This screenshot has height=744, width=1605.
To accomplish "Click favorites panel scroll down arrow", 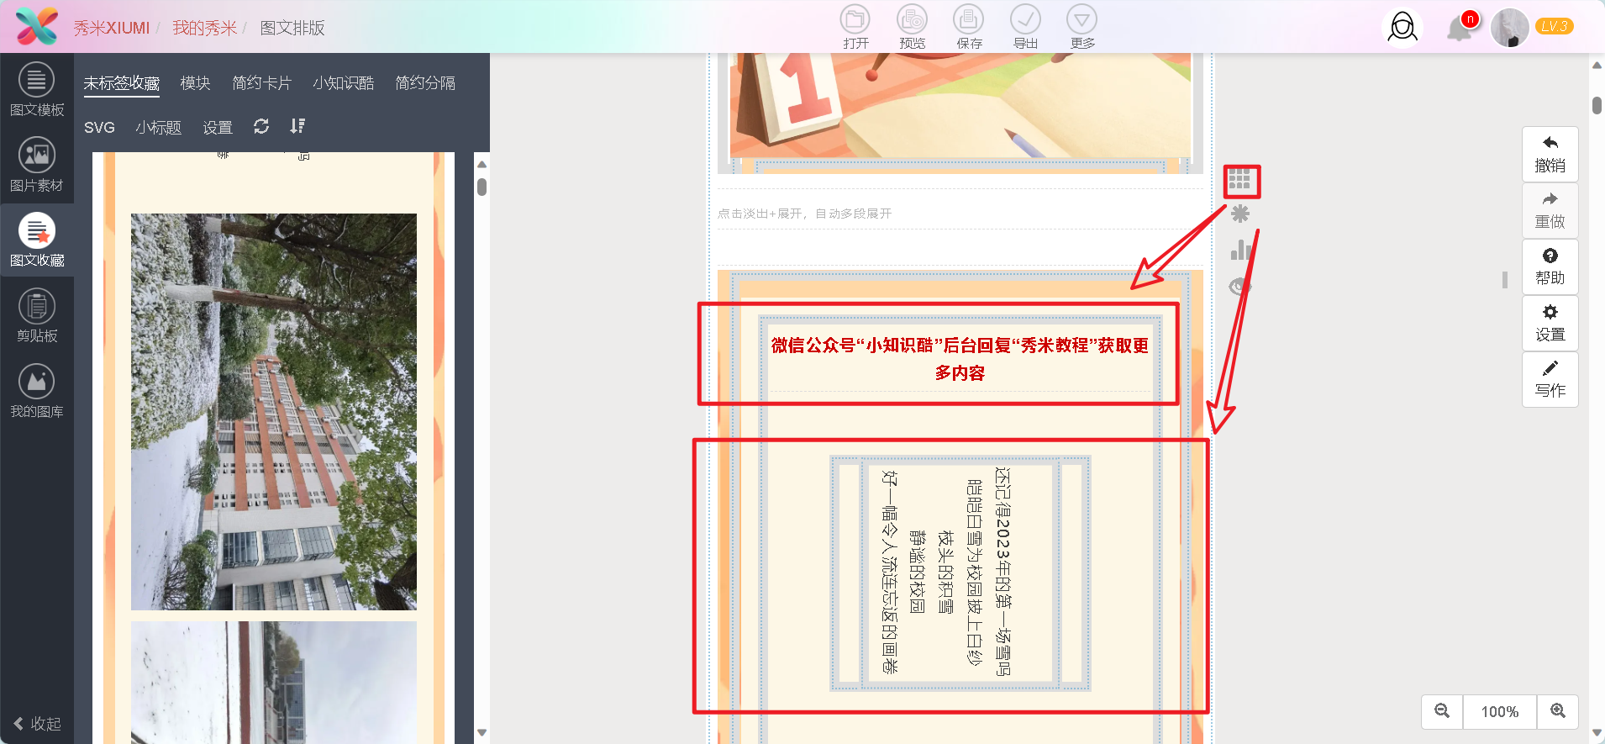I will point(481,732).
